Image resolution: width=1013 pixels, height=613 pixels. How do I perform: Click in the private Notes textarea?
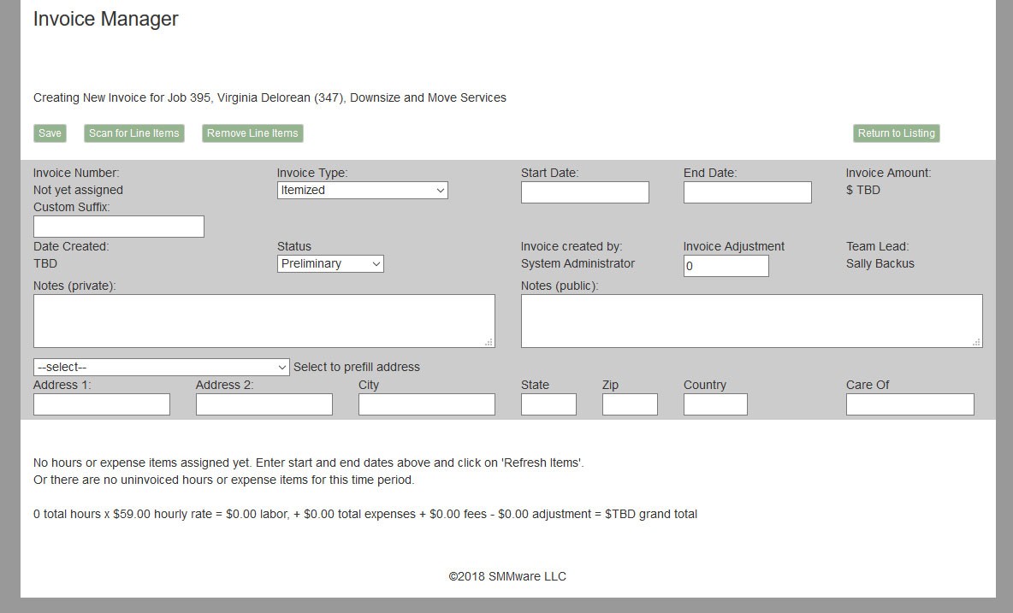[264, 321]
